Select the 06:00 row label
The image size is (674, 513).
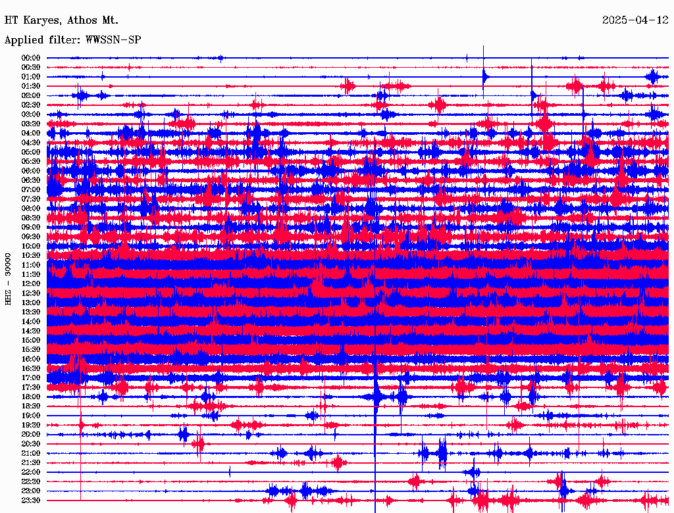point(31,171)
